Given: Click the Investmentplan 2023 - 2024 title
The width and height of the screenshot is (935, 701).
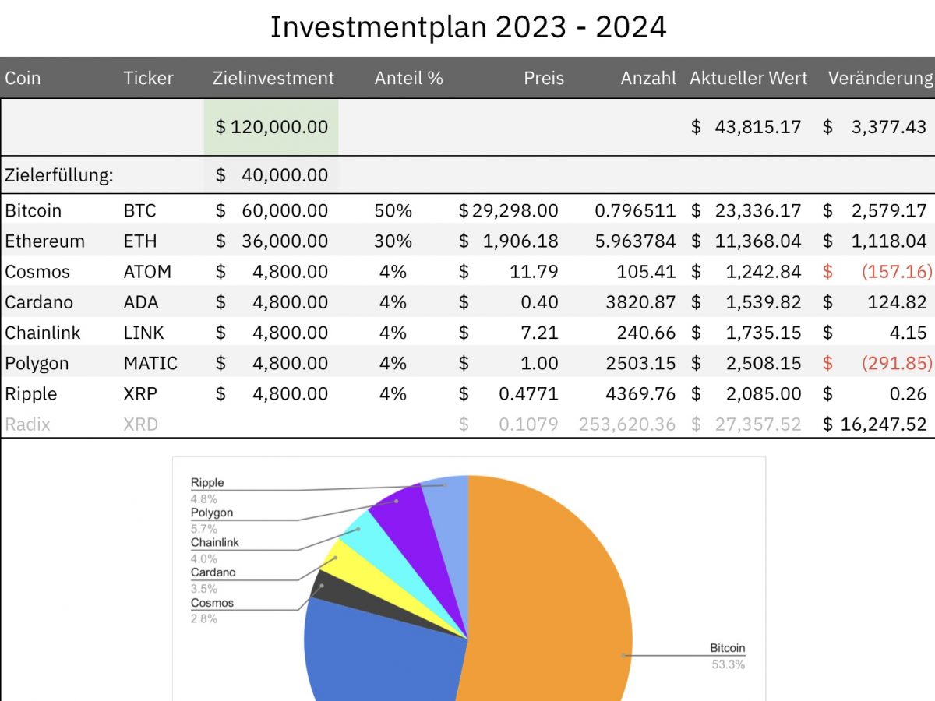Looking at the screenshot, I should tap(467, 27).
